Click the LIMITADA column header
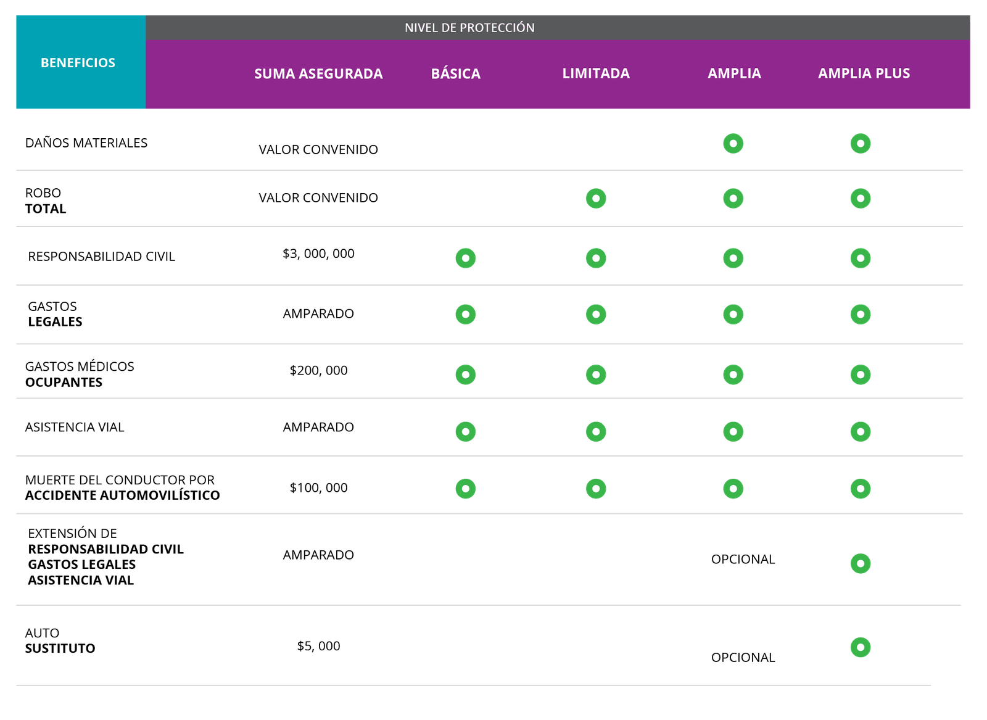This screenshot has height=720, width=987. 596,73
